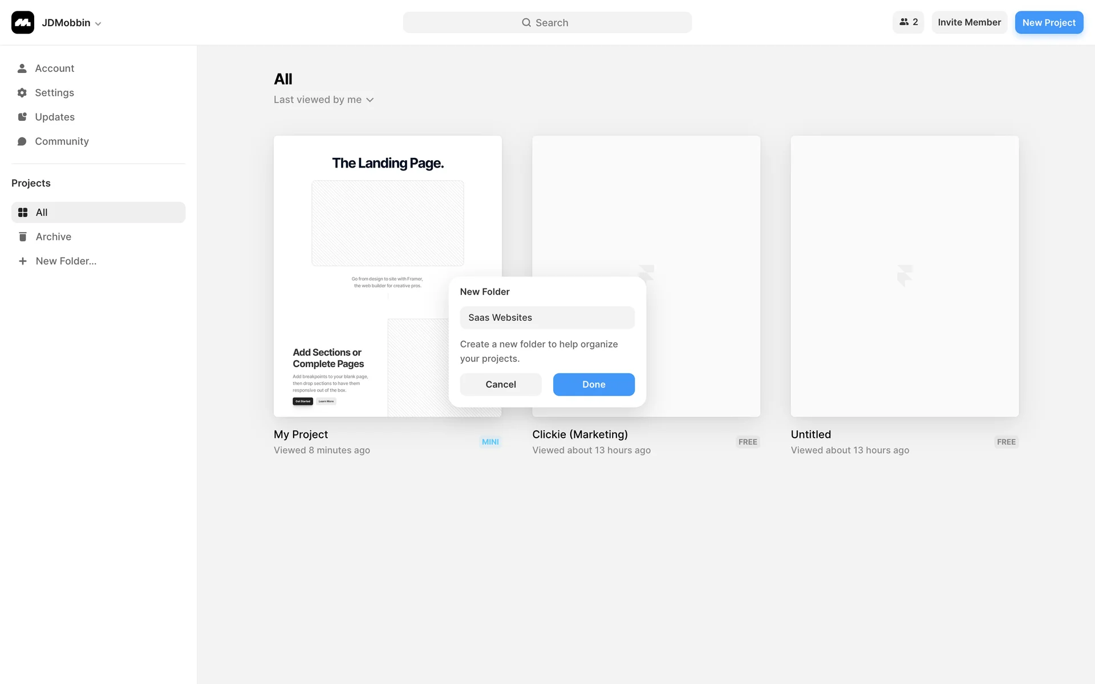The height and width of the screenshot is (684, 1095).
Task: Click the Archive trash icon
Action: click(x=23, y=237)
